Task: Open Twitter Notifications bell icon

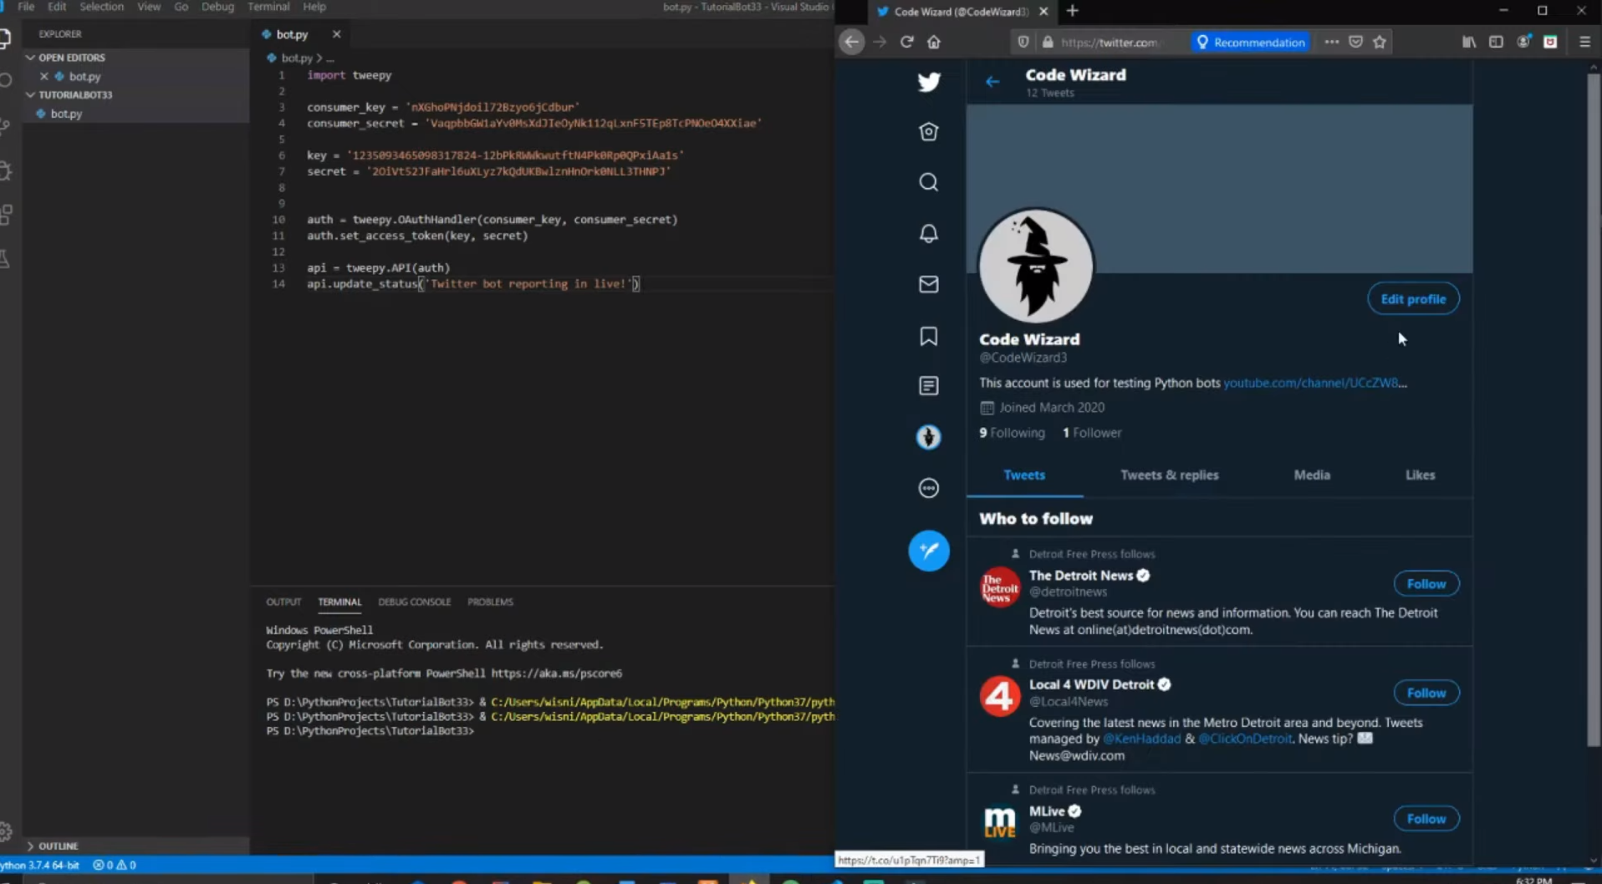Action: 929,233
